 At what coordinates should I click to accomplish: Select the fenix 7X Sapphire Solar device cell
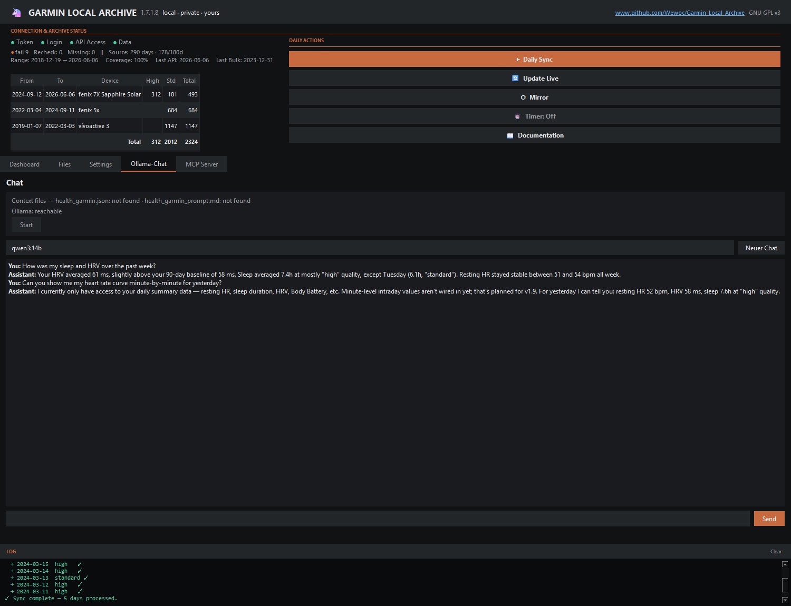[110, 94]
